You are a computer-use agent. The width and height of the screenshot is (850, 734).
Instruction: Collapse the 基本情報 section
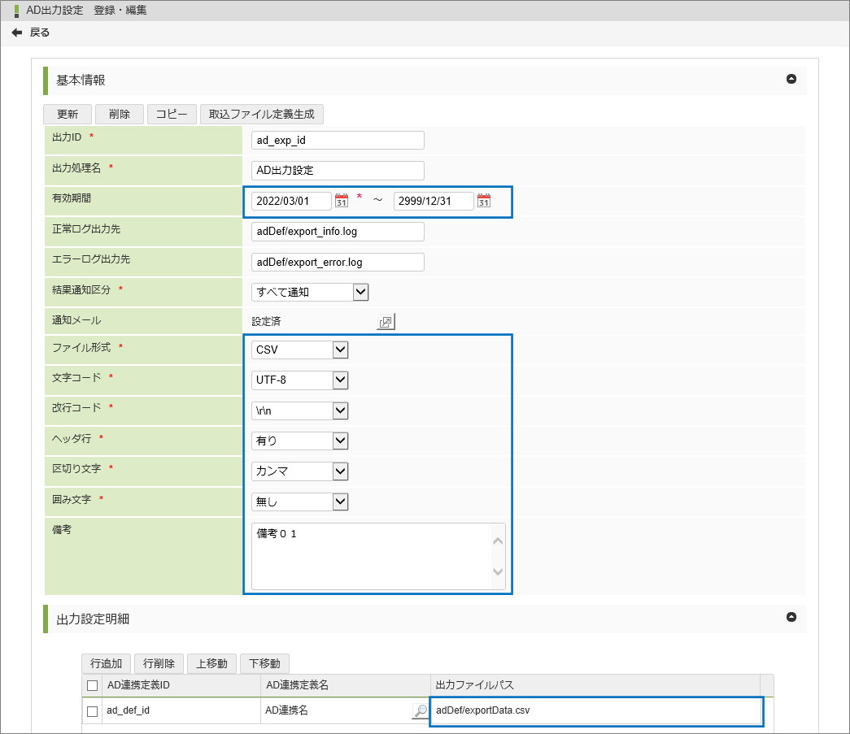pos(791,80)
